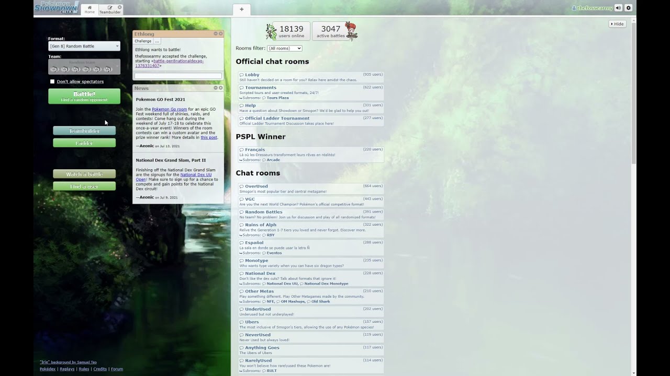Open the sound volume settings icon
Viewport: 670px width, 376px height.
pyautogui.click(x=618, y=8)
